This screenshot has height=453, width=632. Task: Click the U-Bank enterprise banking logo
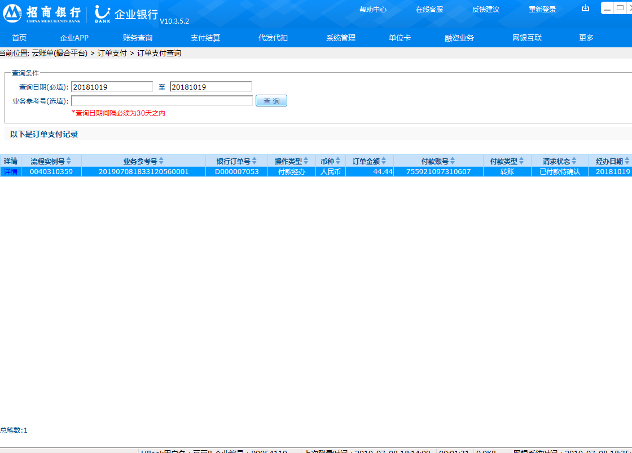(126, 14)
